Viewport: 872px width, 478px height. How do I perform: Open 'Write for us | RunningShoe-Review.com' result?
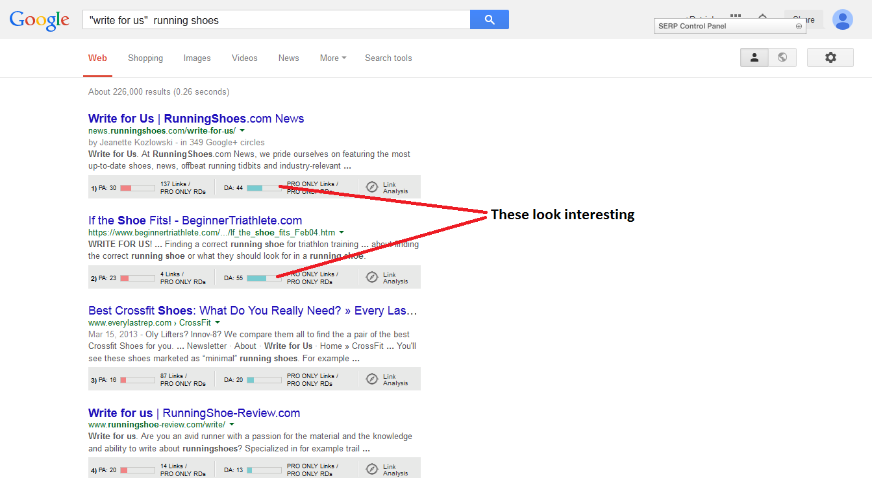pos(194,413)
